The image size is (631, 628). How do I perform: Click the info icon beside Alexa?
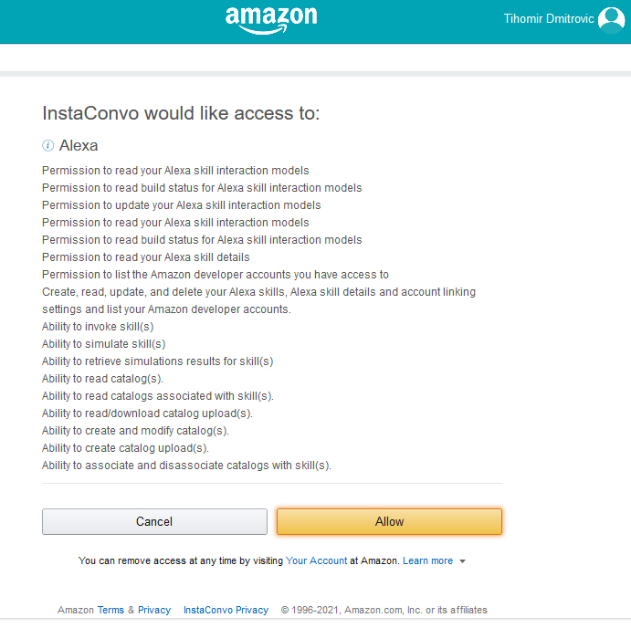click(47, 145)
